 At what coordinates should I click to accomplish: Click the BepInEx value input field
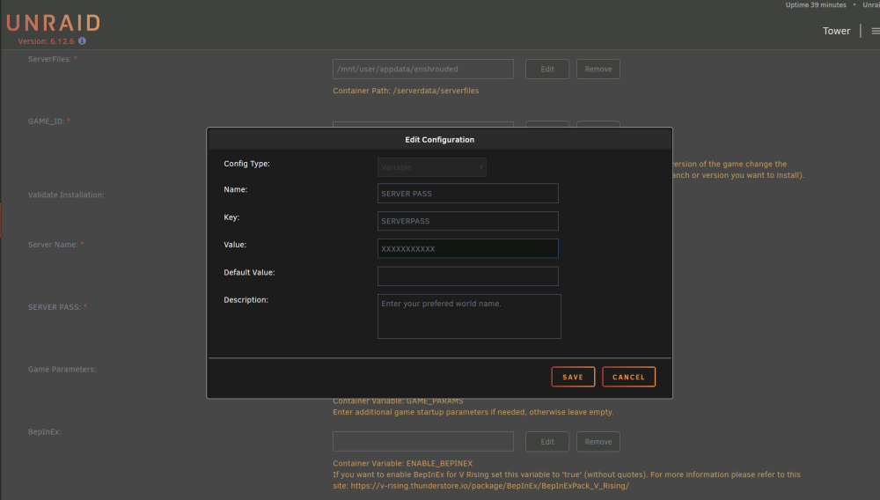(x=423, y=442)
